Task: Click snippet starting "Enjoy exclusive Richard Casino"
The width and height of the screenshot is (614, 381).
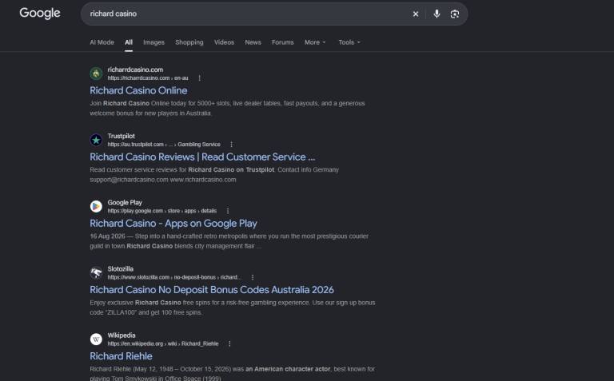Action: point(233,308)
